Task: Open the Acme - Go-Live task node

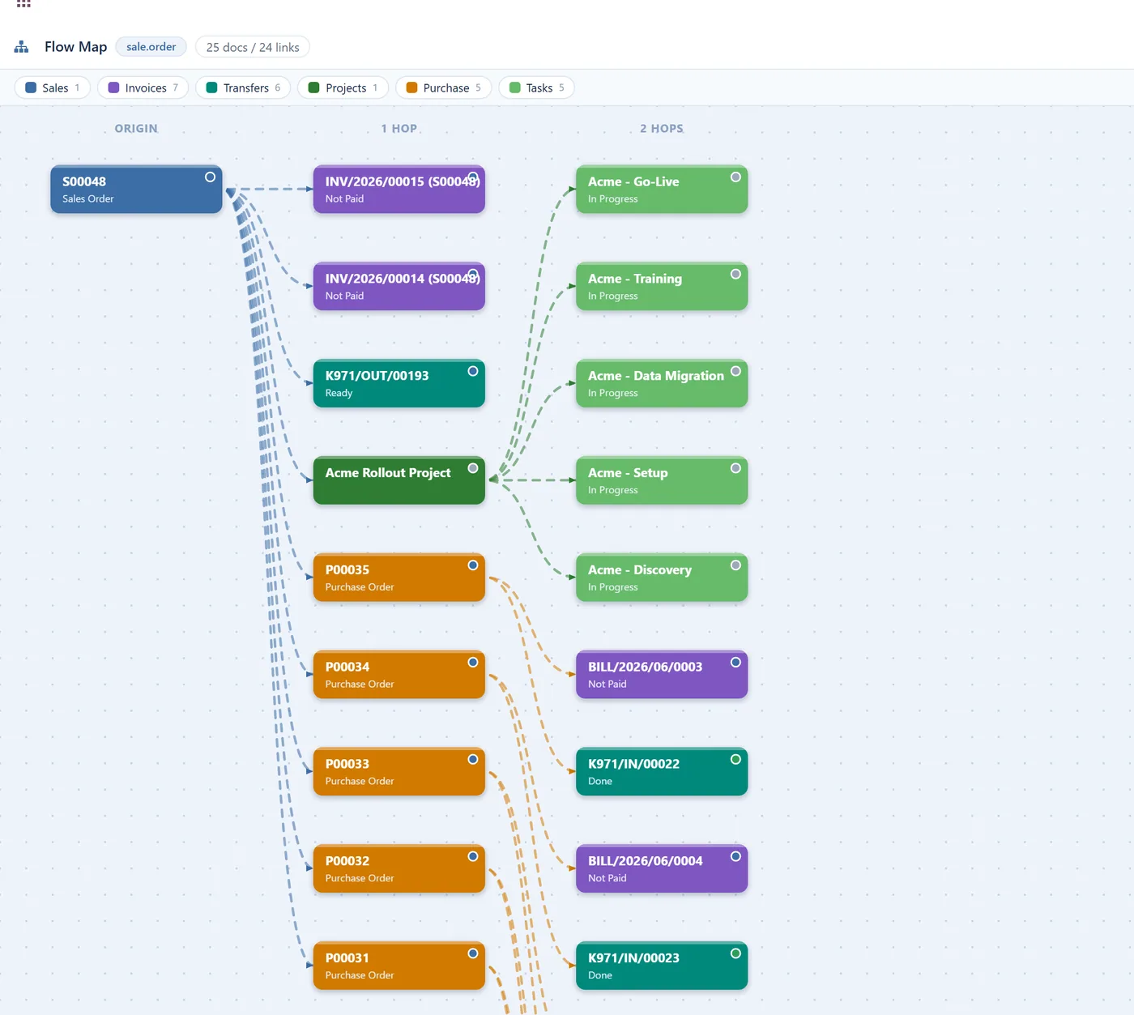Action: pos(662,190)
